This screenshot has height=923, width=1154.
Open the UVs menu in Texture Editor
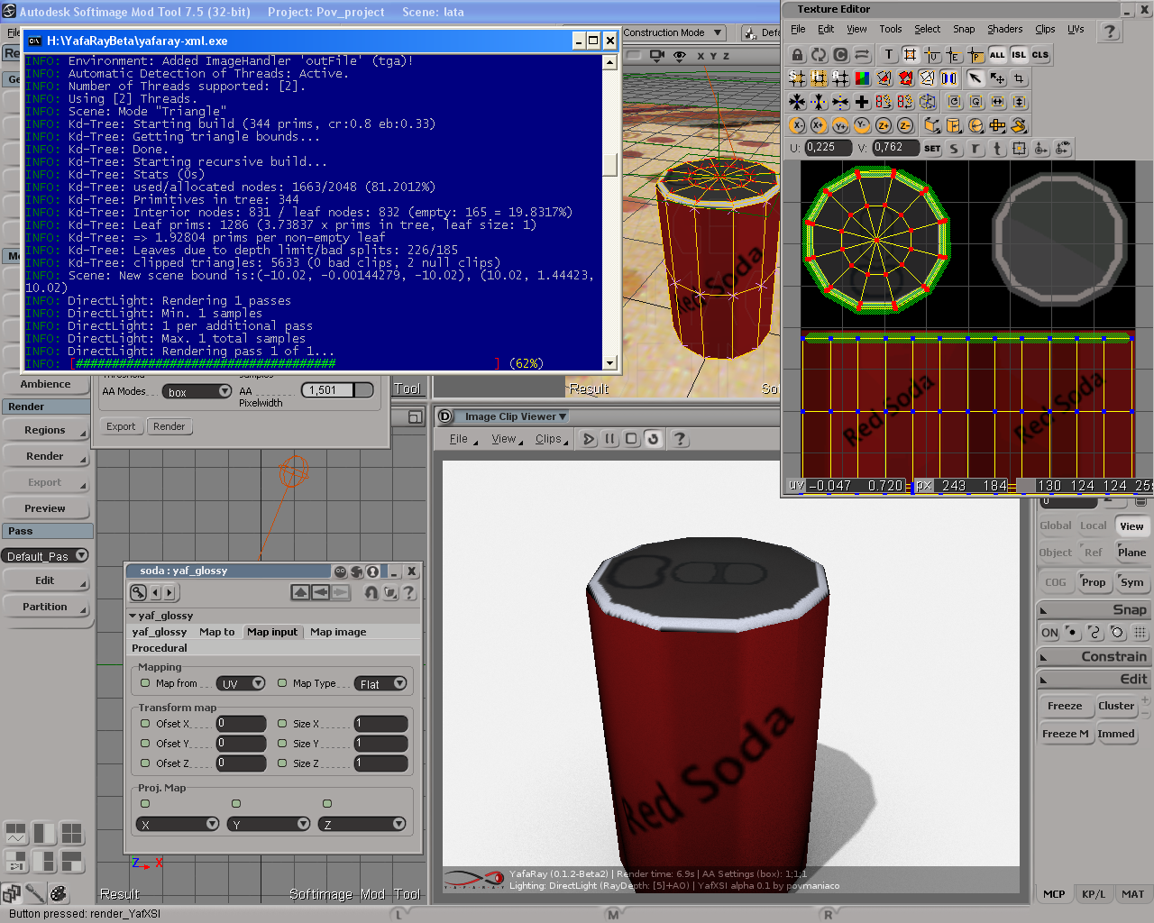coord(1076,29)
